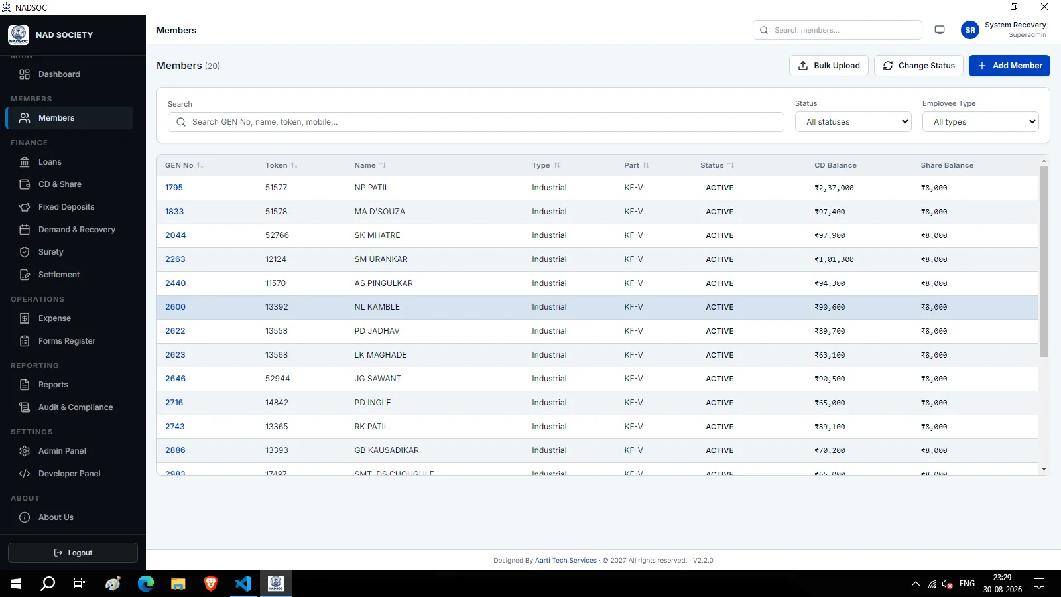Sort table by Token column icon
Image resolution: width=1061 pixels, height=597 pixels.
click(294, 165)
